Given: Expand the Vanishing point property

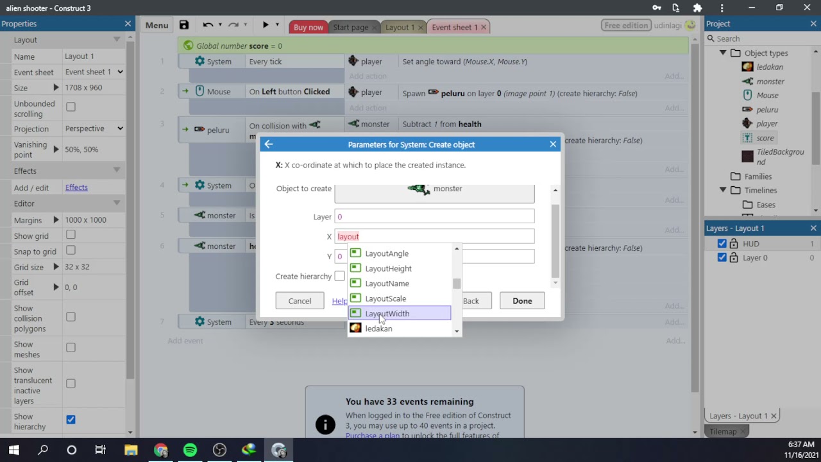Looking at the screenshot, I should (x=56, y=150).
